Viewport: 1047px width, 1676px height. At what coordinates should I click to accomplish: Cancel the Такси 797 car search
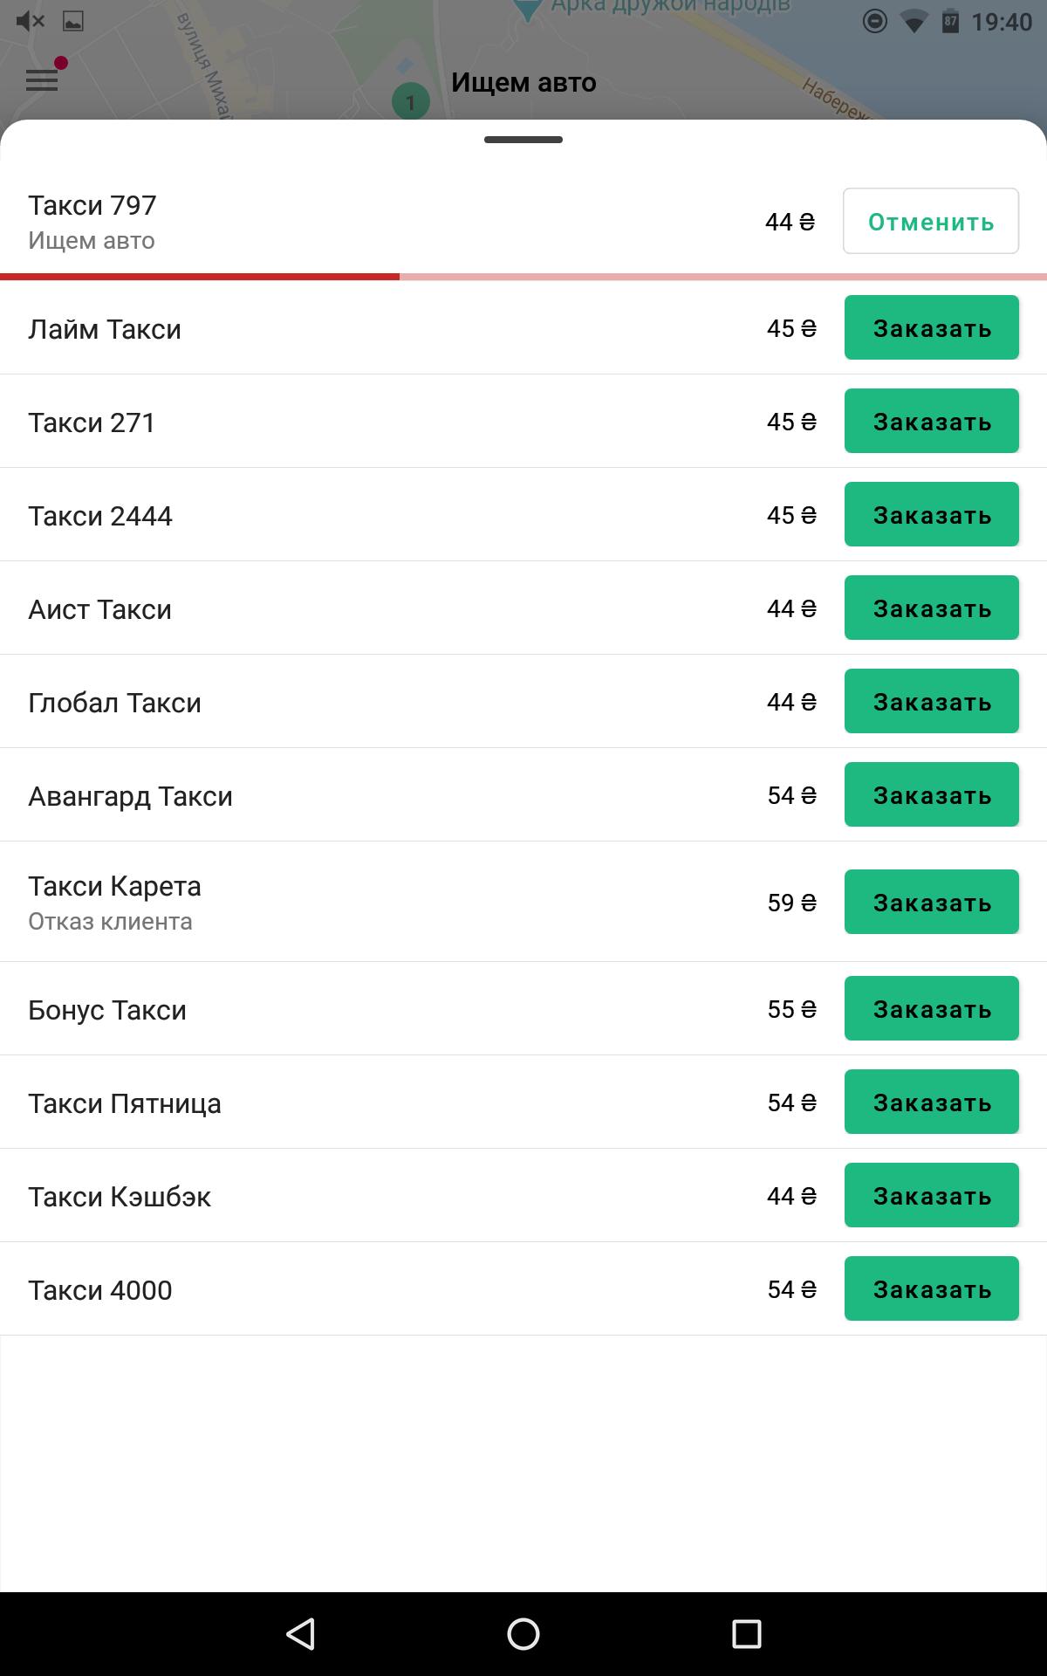point(930,222)
